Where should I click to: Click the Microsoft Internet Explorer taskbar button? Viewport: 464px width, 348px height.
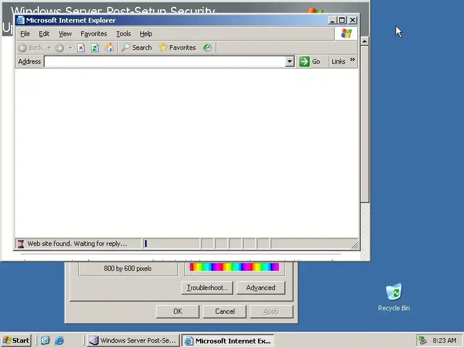(228, 340)
